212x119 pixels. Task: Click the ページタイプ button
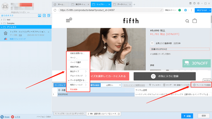click(60, 85)
